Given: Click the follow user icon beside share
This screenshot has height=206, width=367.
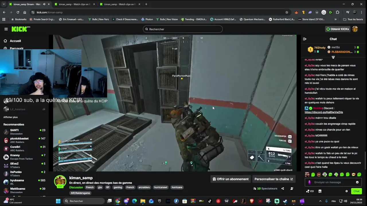Looking at the screenshot, I should click(x=292, y=189).
